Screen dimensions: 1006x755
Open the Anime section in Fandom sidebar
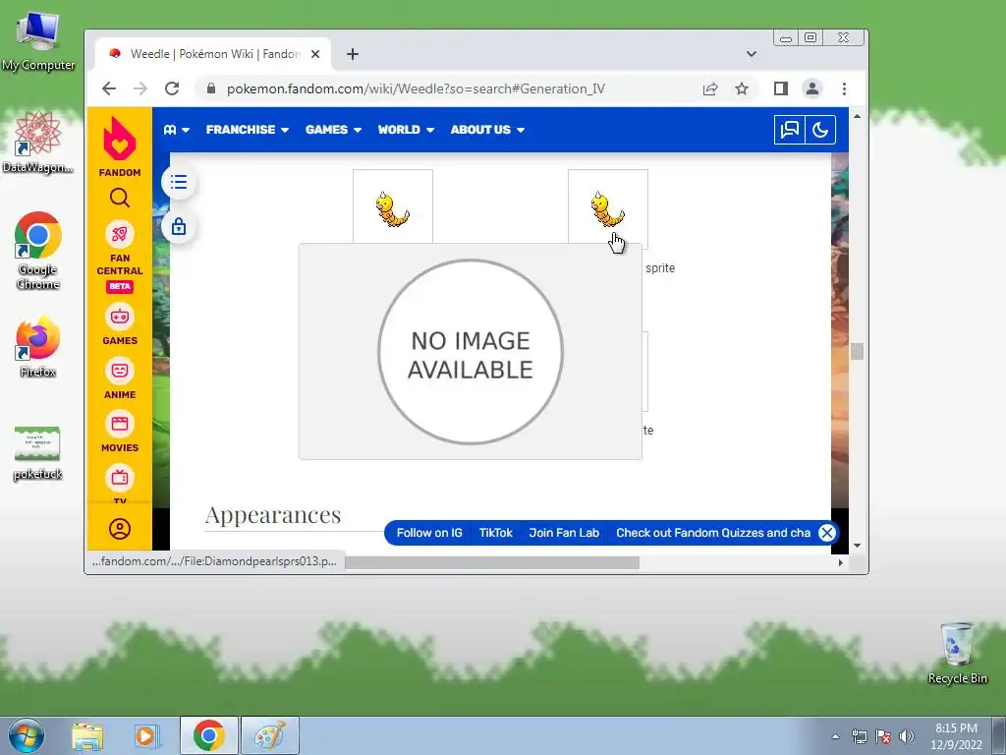tap(119, 378)
